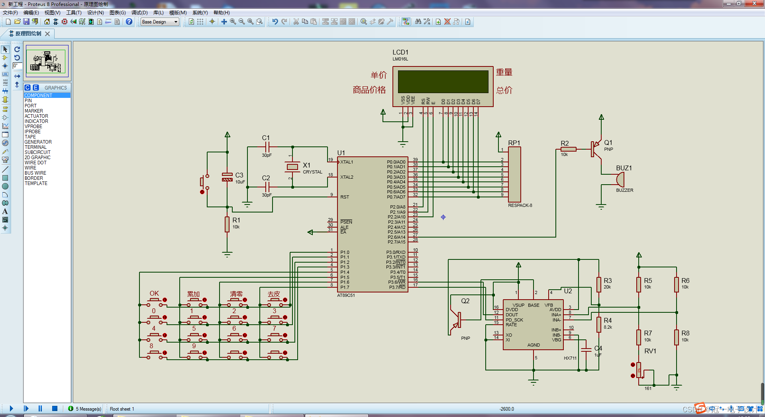This screenshot has height=417, width=765.
Task: Open the Base Design variant dropdown
Action: tap(160, 22)
